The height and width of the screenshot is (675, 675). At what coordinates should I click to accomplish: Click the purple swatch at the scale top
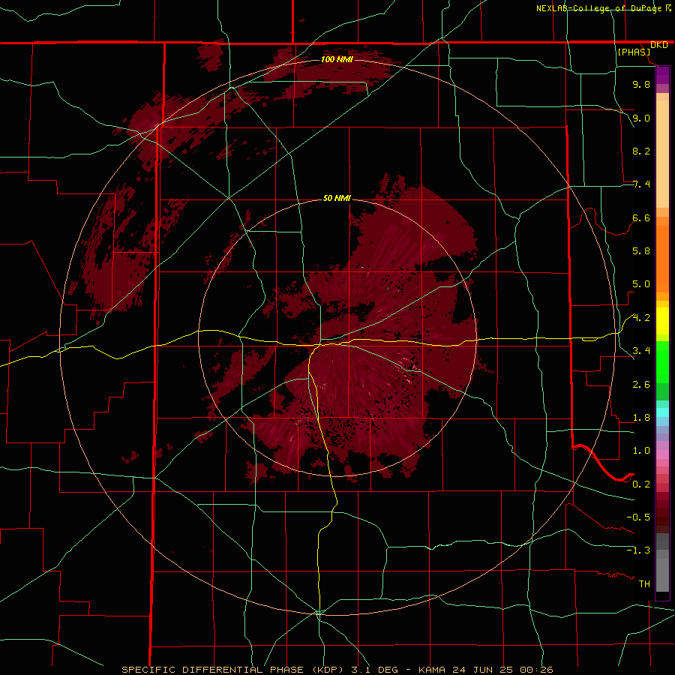click(662, 75)
